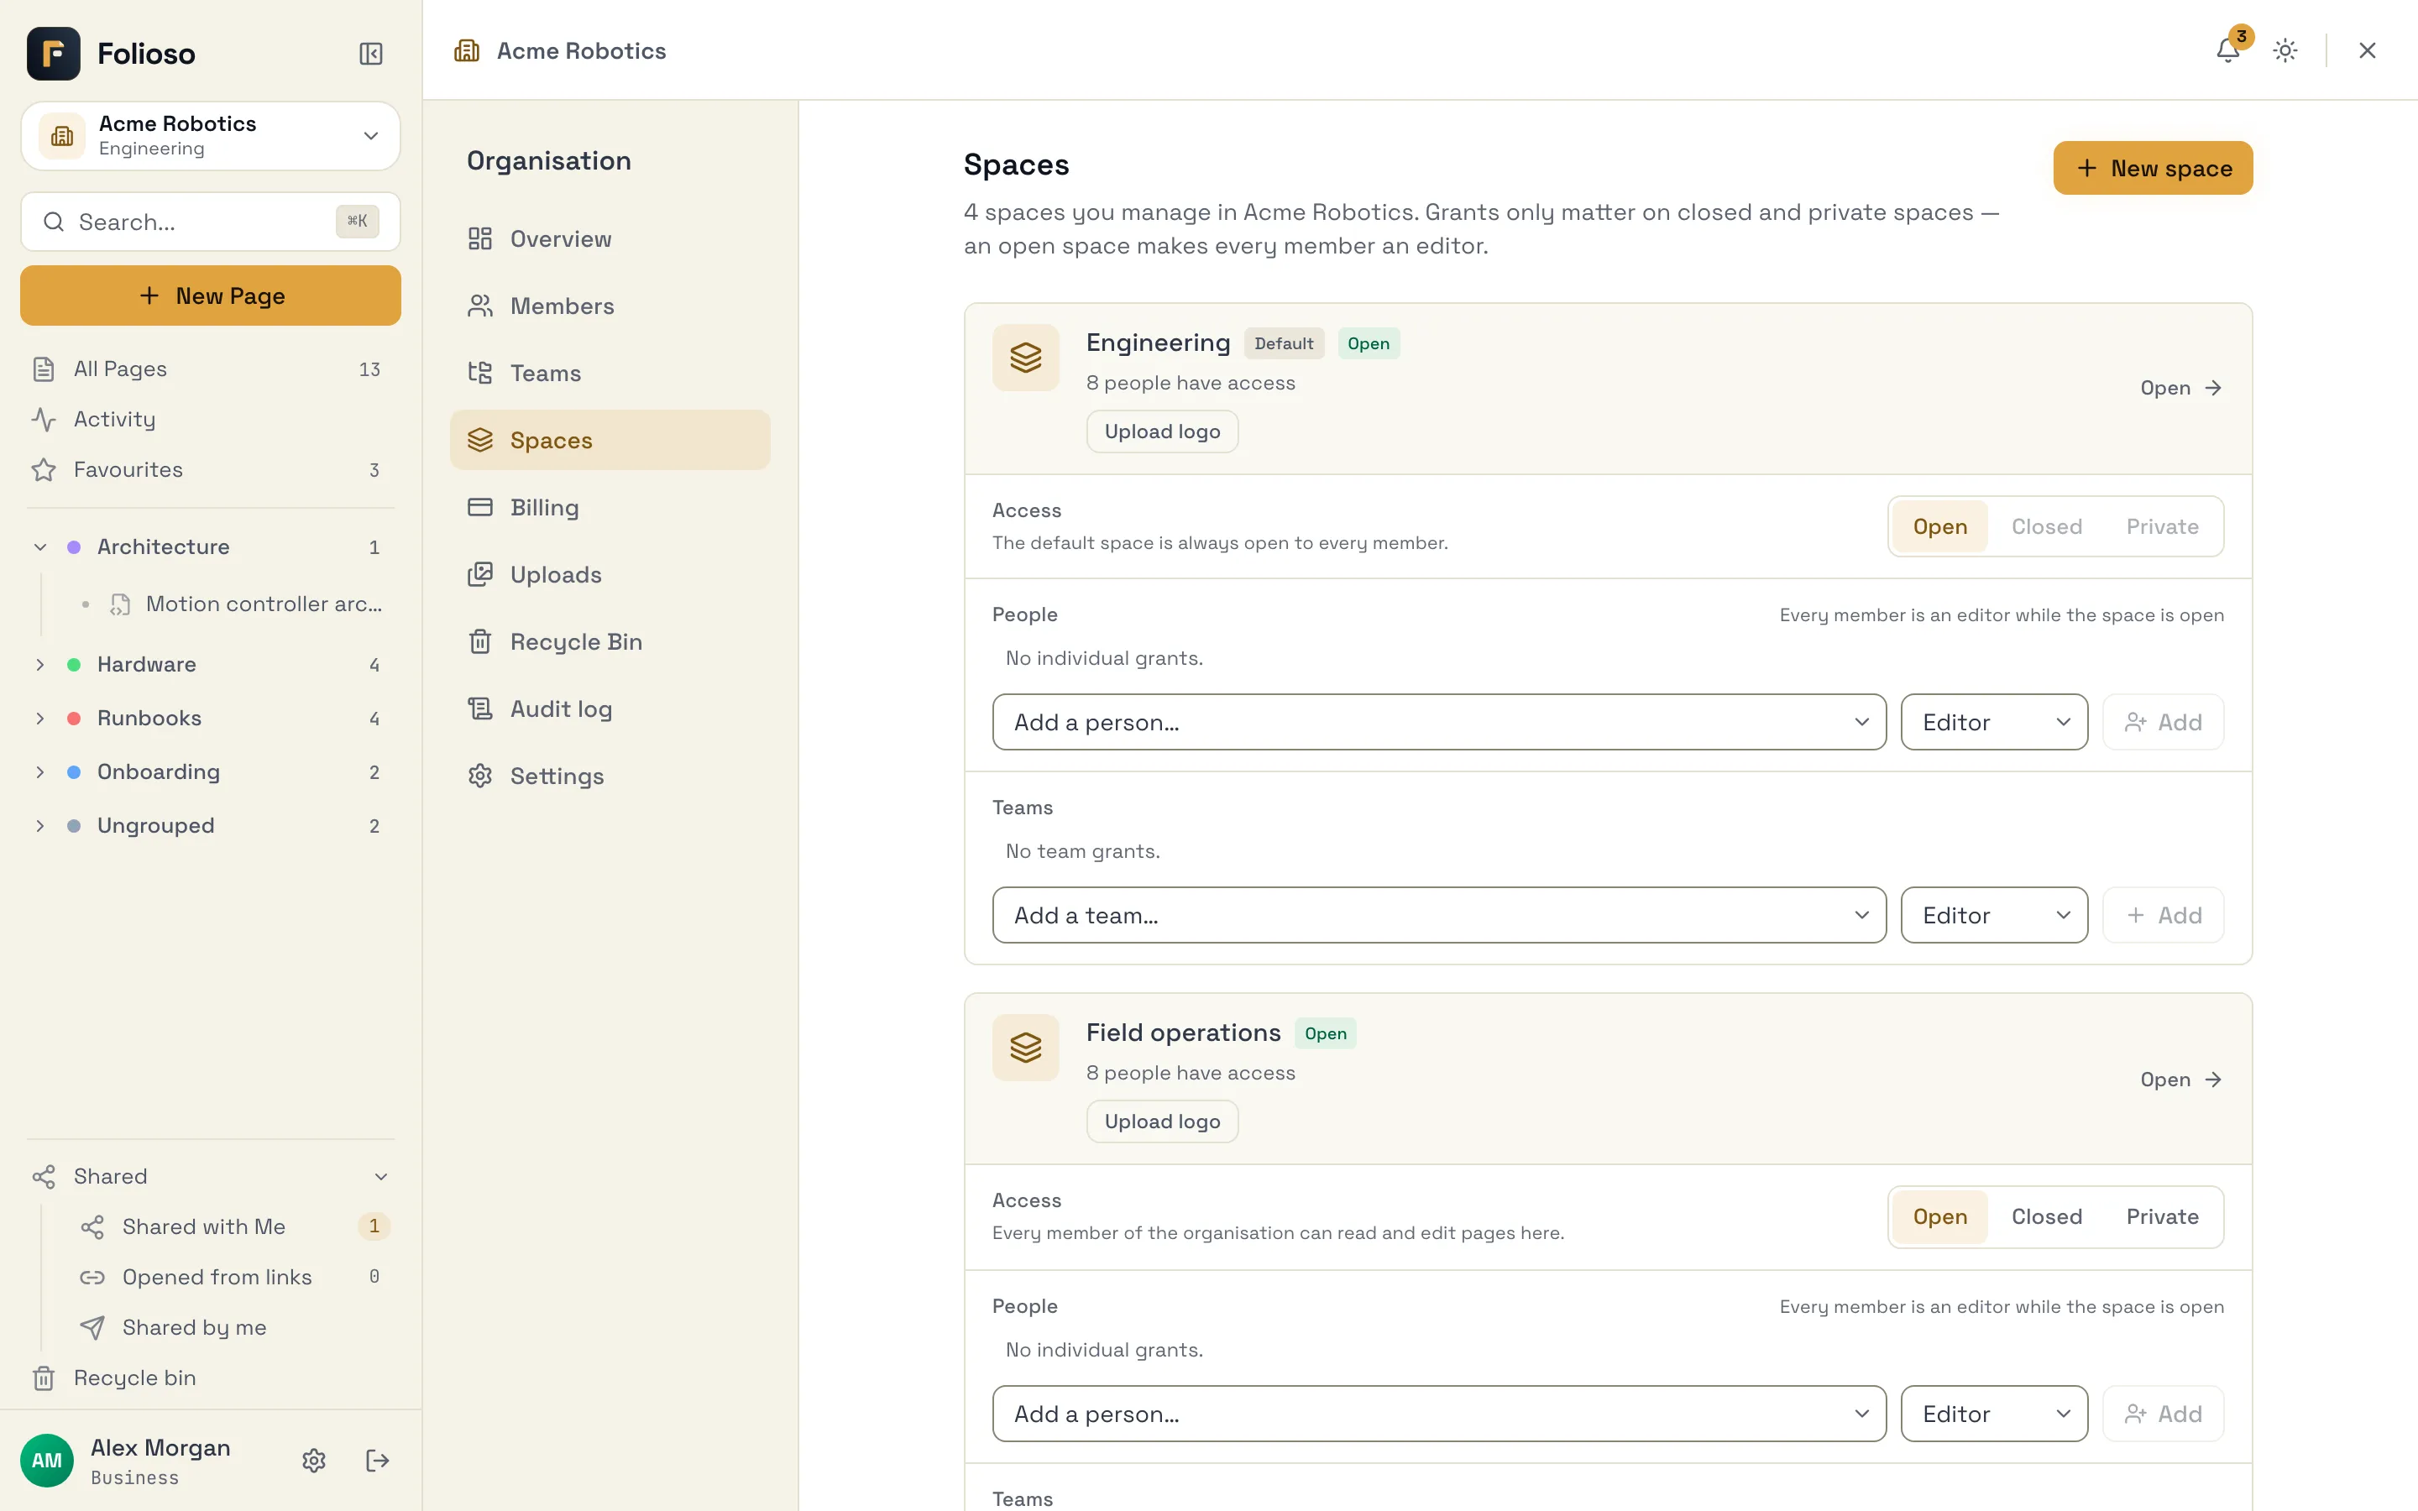Open the Members section
2418x1511 pixels.
coord(610,306)
